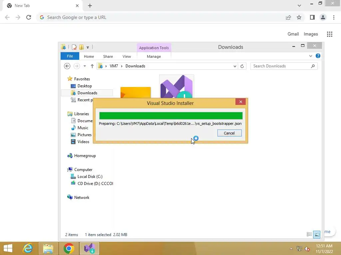Click Chrome's forward arrow
The image size is (341, 255).
[x=18, y=17]
